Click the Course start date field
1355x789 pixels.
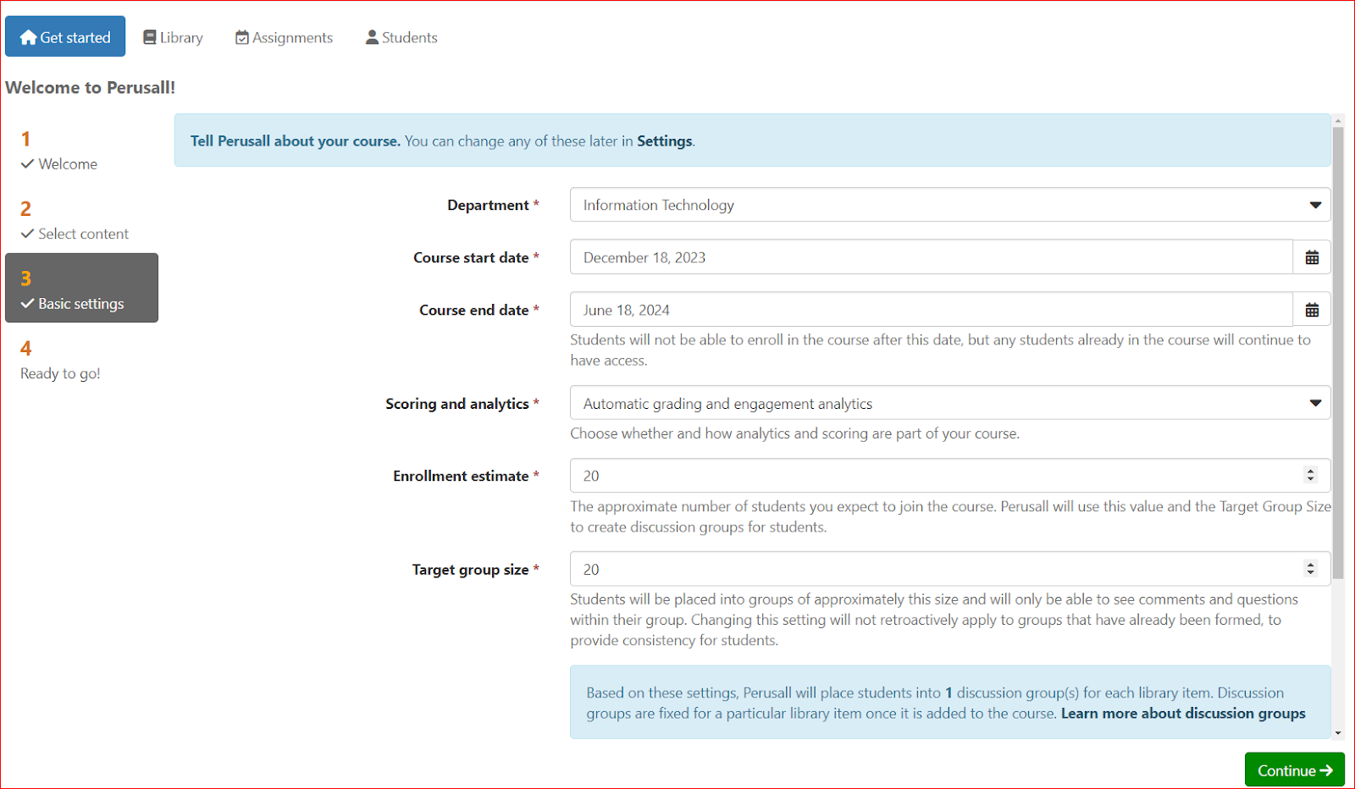(x=932, y=257)
